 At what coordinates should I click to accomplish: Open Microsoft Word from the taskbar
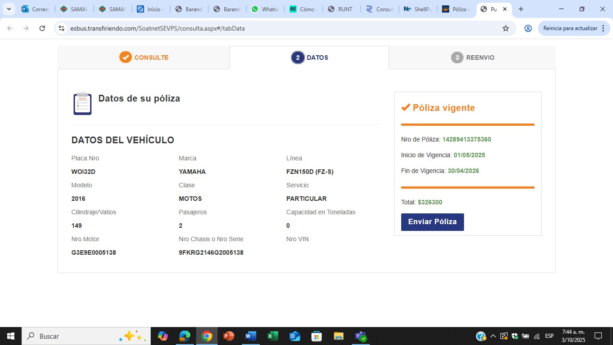click(250, 336)
